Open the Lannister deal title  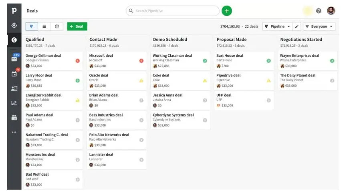(x=101, y=154)
